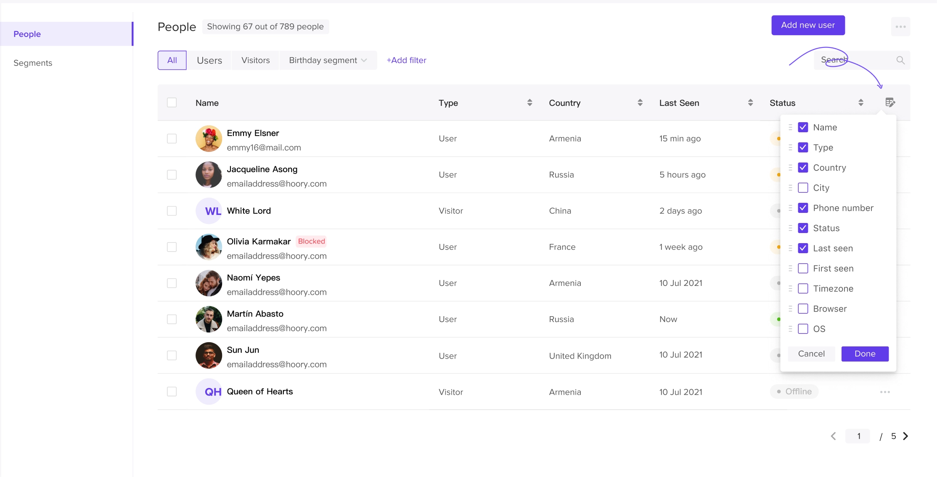This screenshot has height=477, width=937.
Task: Sort by Status column arrows
Action: click(861, 102)
